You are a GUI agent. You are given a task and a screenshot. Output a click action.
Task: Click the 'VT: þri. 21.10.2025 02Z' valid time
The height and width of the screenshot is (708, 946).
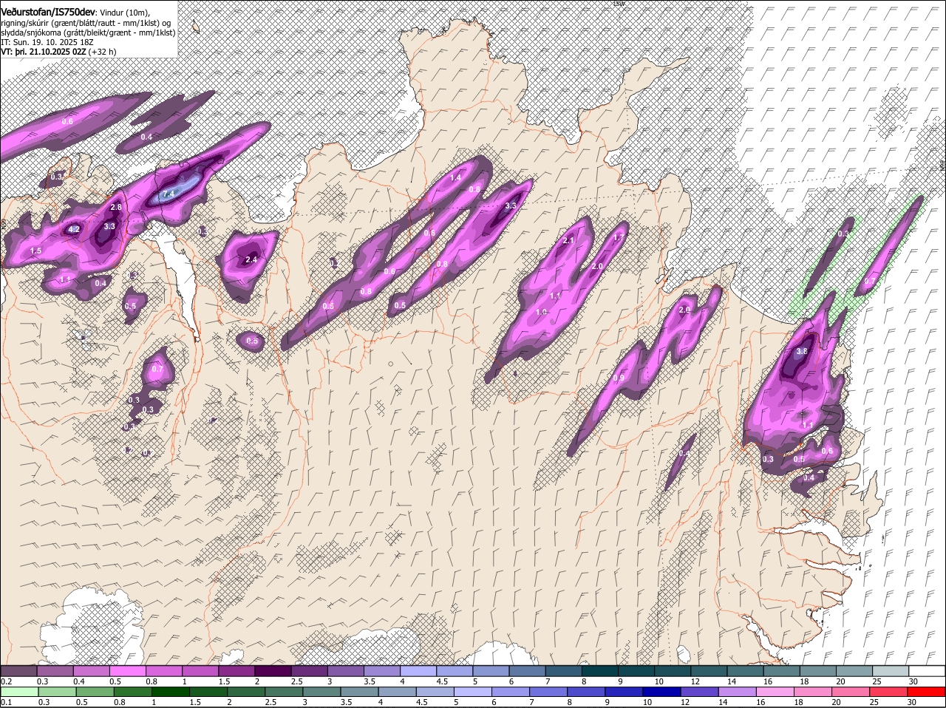click(44, 52)
